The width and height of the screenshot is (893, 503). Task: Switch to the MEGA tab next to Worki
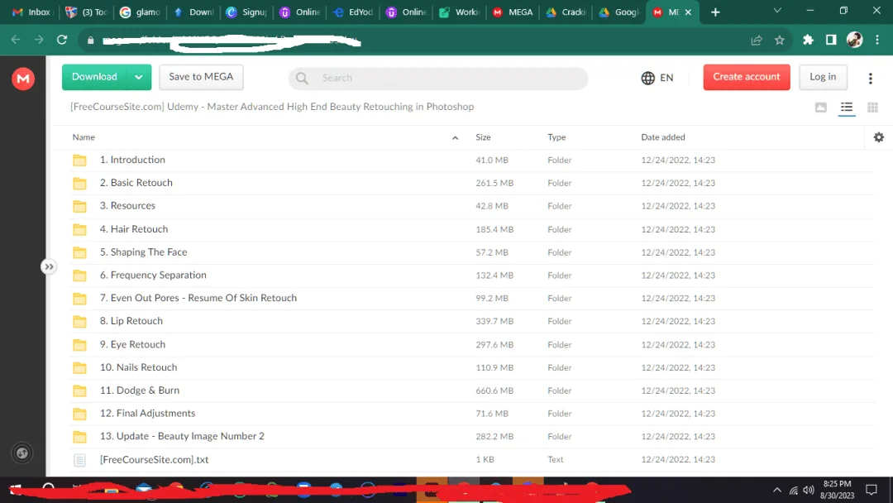[513, 12]
